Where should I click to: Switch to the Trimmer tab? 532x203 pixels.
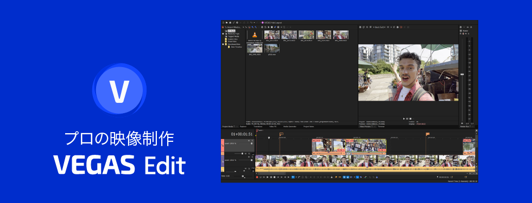click(x=381, y=127)
